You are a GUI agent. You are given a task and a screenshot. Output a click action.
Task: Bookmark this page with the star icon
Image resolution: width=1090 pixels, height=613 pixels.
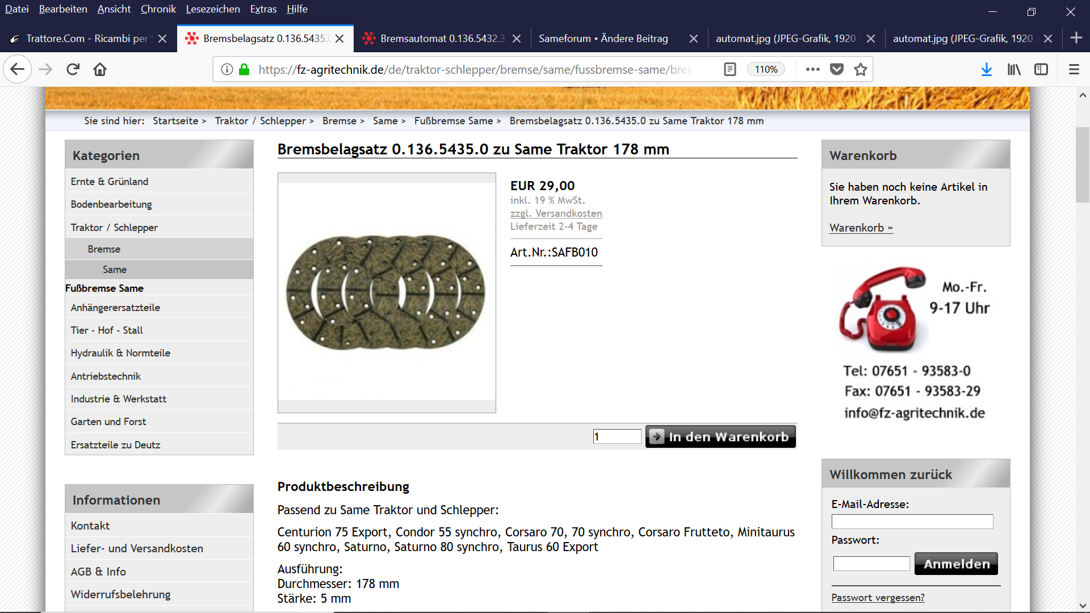(861, 69)
